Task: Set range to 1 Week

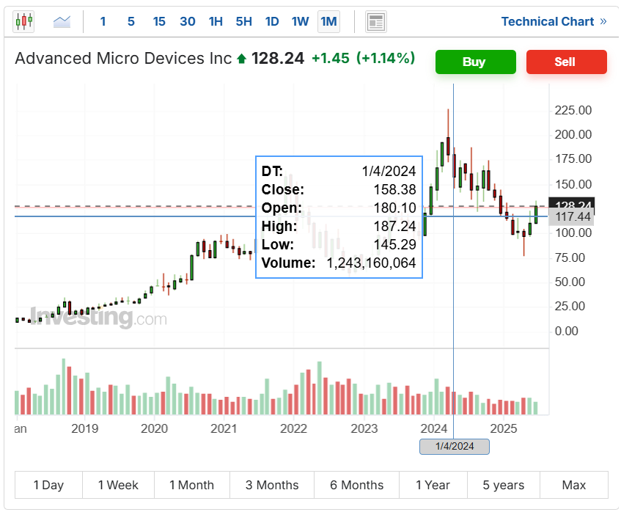Action: [119, 485]
